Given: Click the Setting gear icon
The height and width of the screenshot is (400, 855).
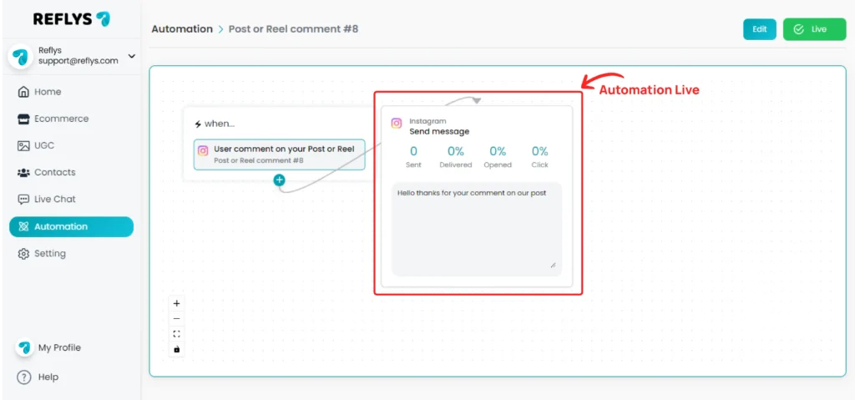Looking at the screenshot, I should (x=23, y=254).
